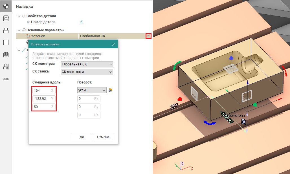Click the X offset input field
Screen dimensions: 290x174
[x=42, y=91]
